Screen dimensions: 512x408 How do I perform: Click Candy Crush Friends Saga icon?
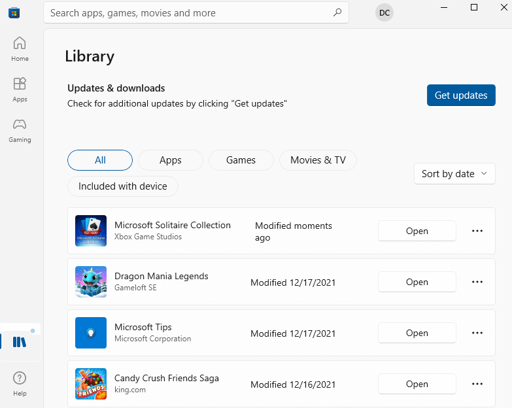point(91,384)
